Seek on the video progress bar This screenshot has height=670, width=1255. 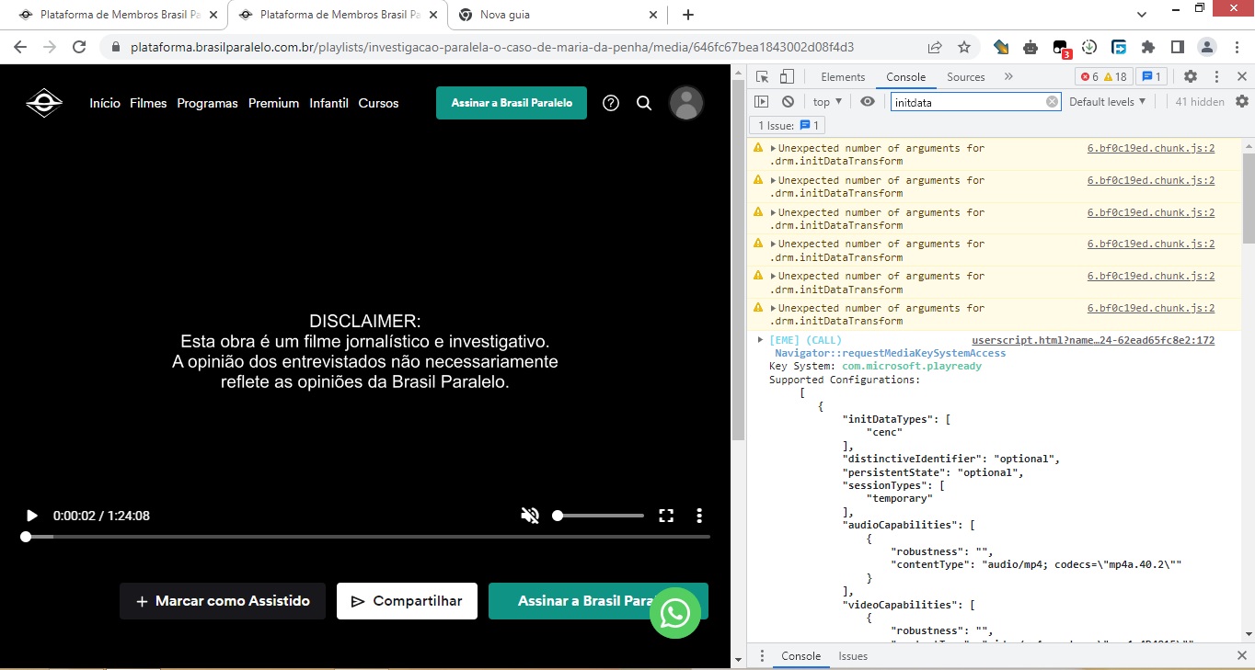[367, 536]
